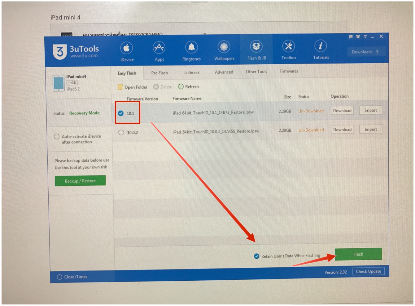Click the Status column header

[x=304, y=97]
